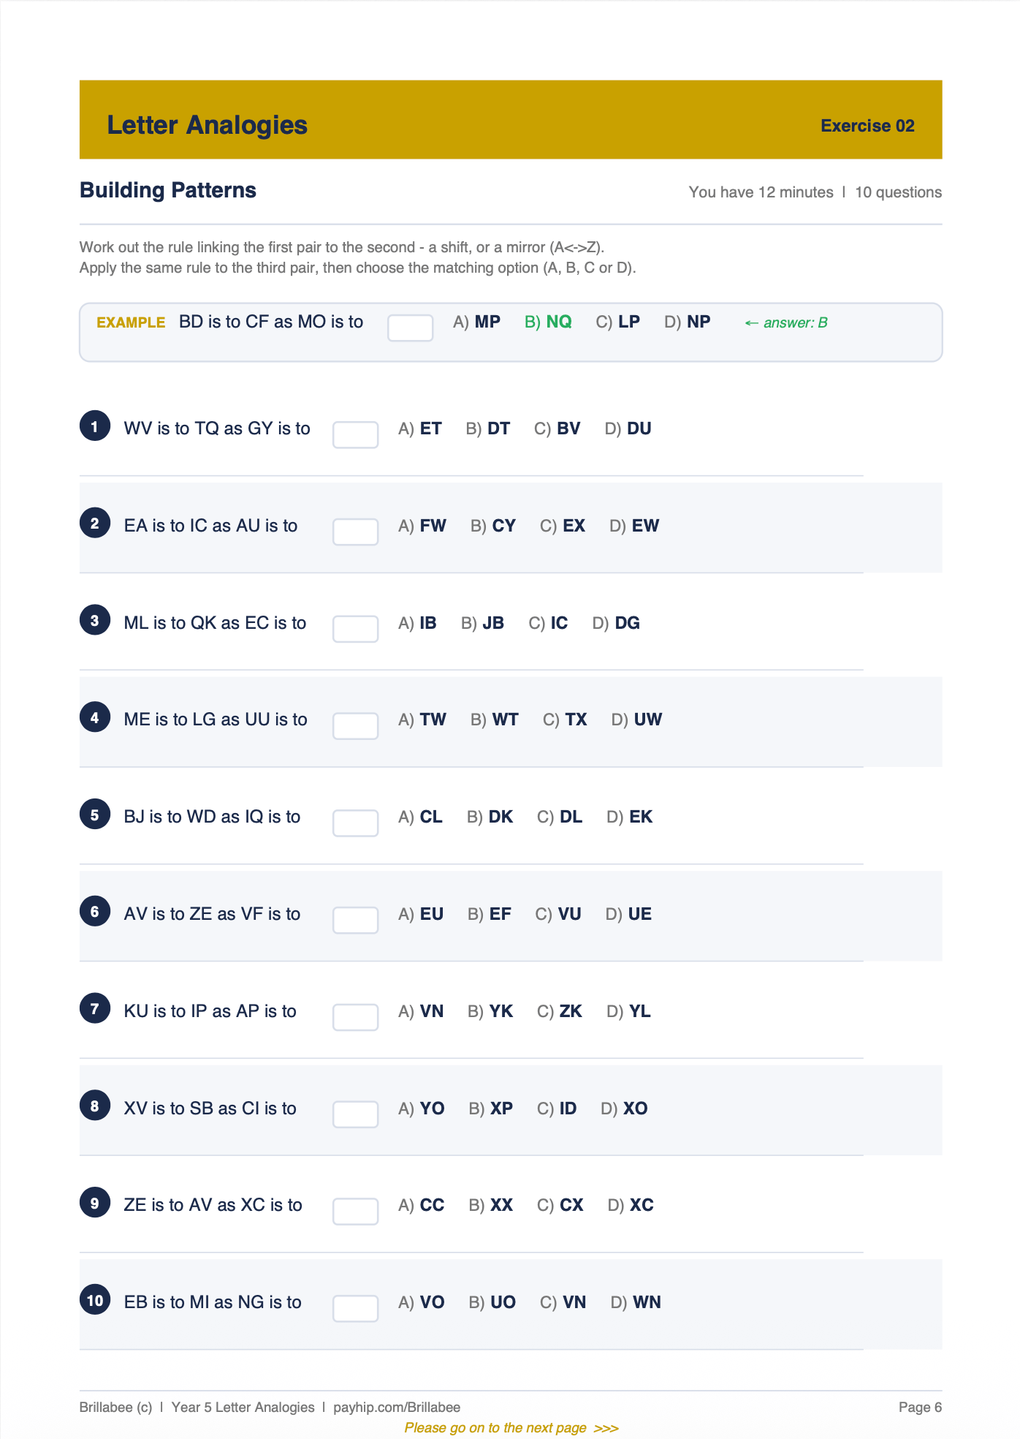Click the example's empty answer box

coord(410,328)
